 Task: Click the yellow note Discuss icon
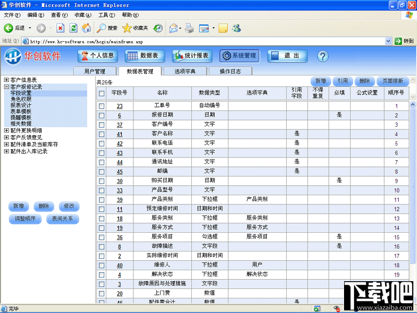(223, 28)
